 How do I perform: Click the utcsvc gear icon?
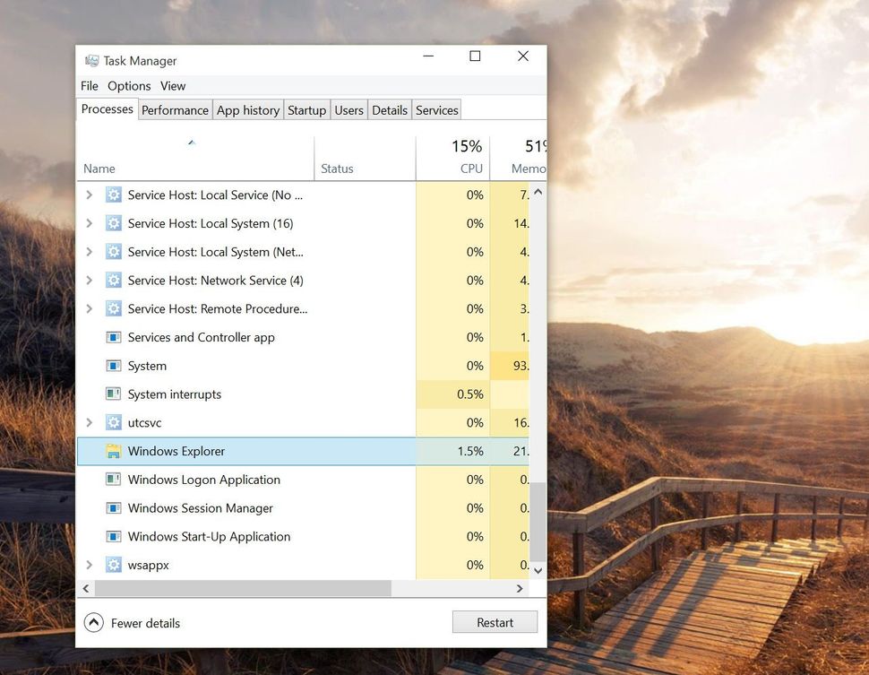pos(114,422)
